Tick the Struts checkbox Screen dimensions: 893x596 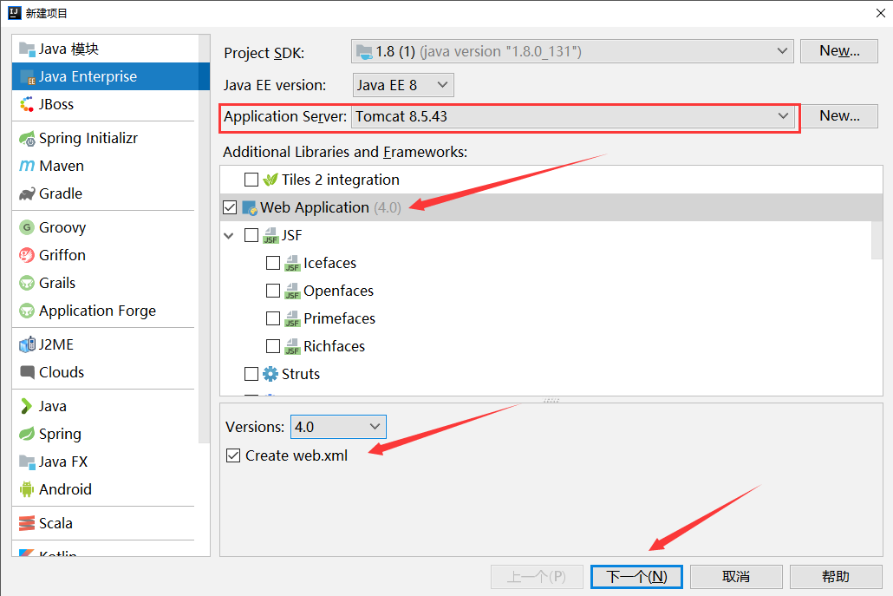pos(251,374)
